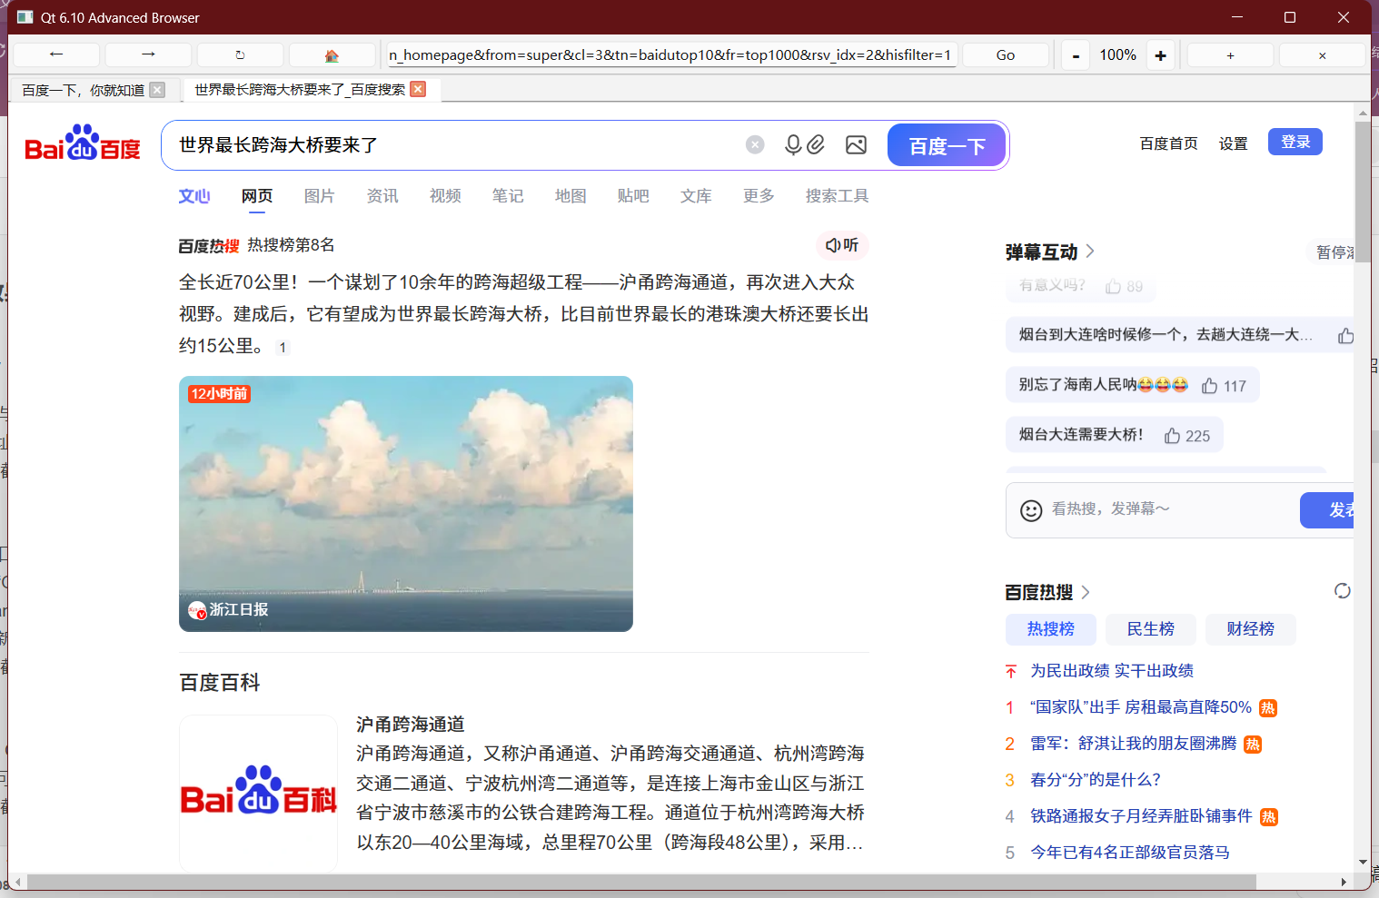Open hot search 春分“分”的是什么？
This screenshot has height=898, width=1379.
[1096, 780]
